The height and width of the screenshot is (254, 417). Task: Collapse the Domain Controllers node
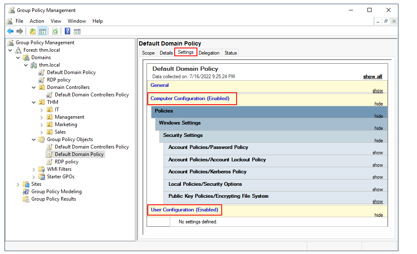(x=33, y=87)
